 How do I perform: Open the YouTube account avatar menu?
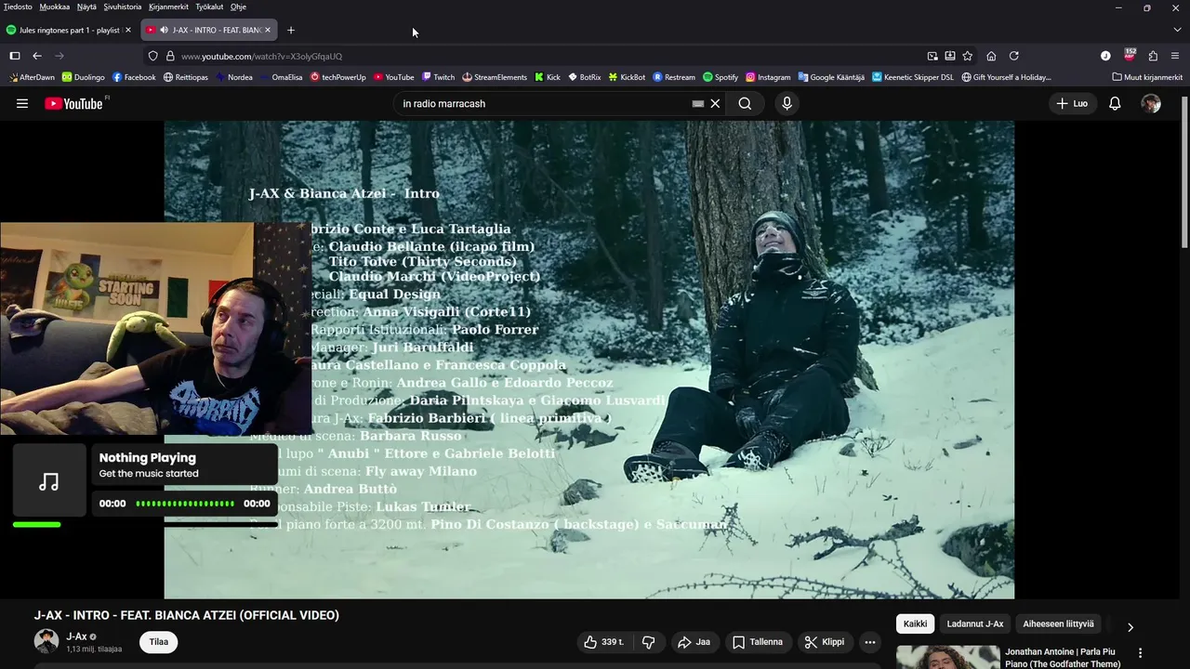[1151, 104]
